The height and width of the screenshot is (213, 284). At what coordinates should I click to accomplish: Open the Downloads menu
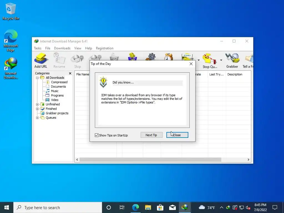click(62, 48)
